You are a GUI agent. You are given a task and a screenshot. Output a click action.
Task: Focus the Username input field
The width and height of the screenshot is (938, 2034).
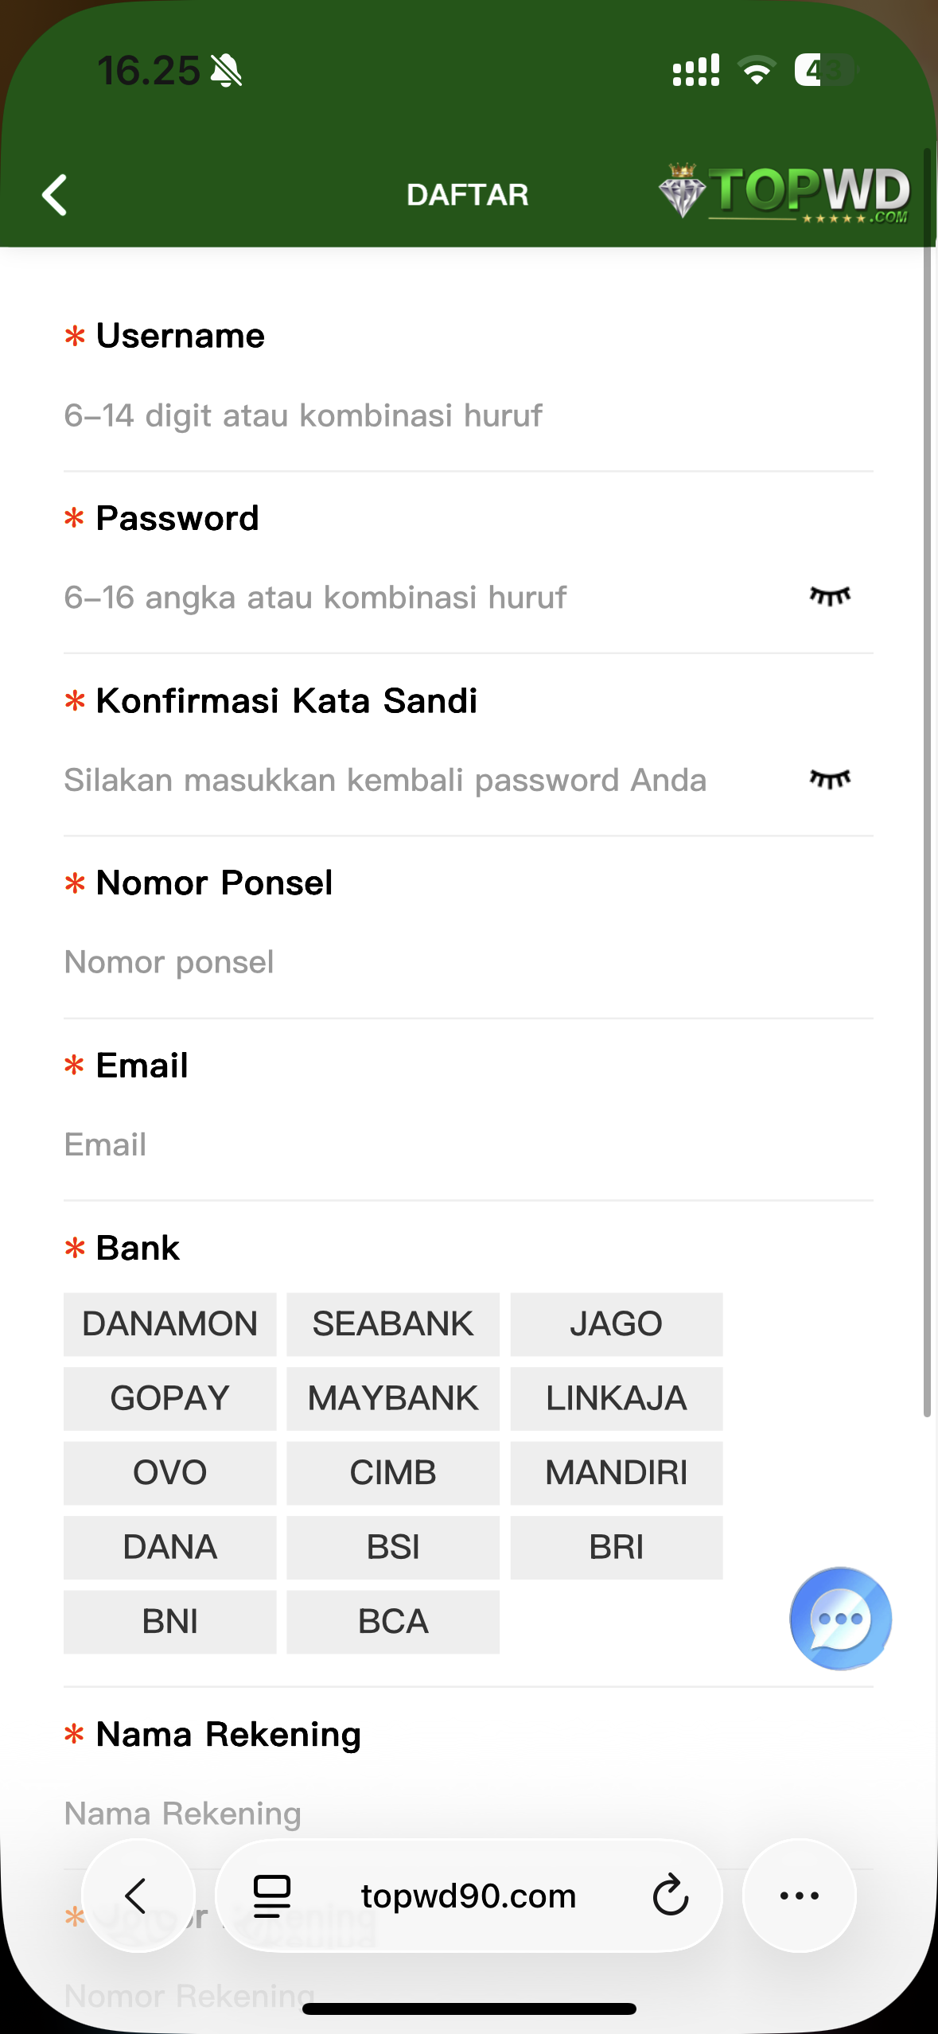click(468, 415)
